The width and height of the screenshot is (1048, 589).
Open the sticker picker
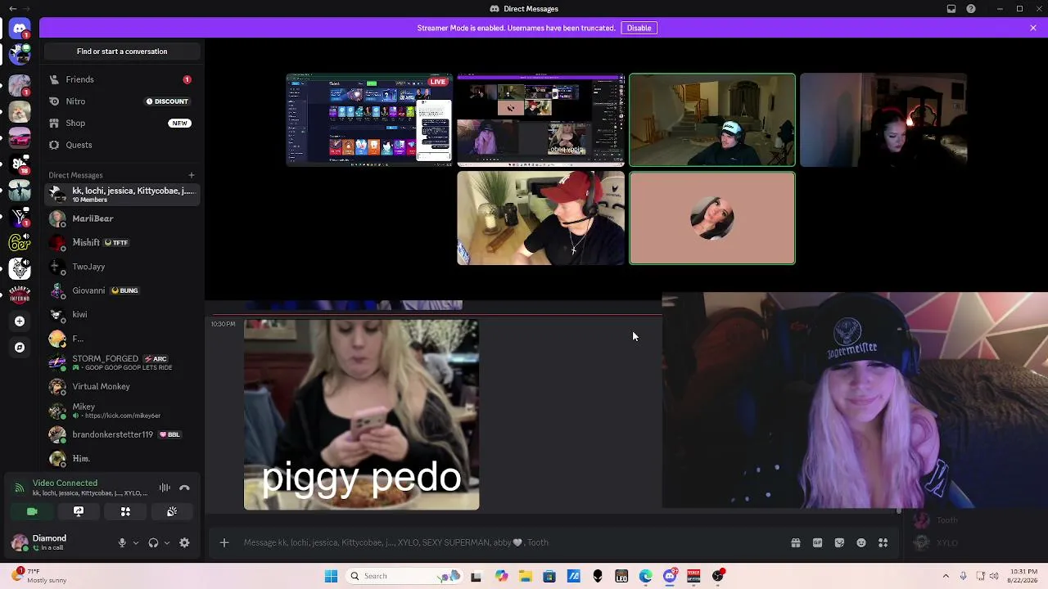click(x=839, y=542)
